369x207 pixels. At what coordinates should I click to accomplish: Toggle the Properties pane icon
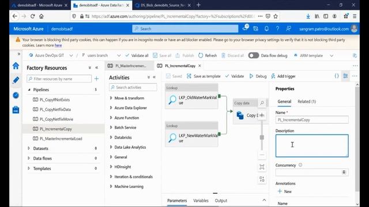pos(345,76)
